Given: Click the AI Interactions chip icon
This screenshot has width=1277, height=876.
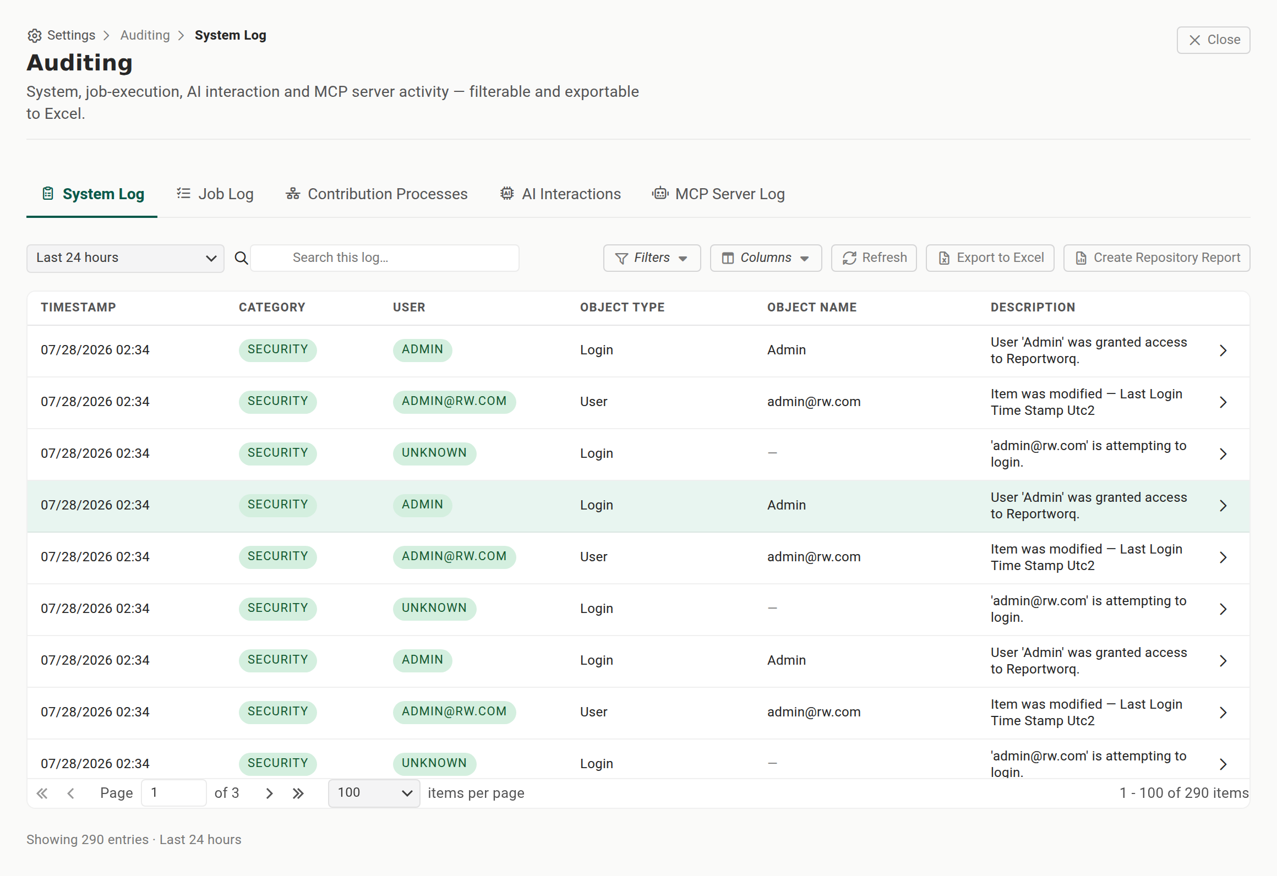Looking at the screenshot, I should click(x=507, y=194).
